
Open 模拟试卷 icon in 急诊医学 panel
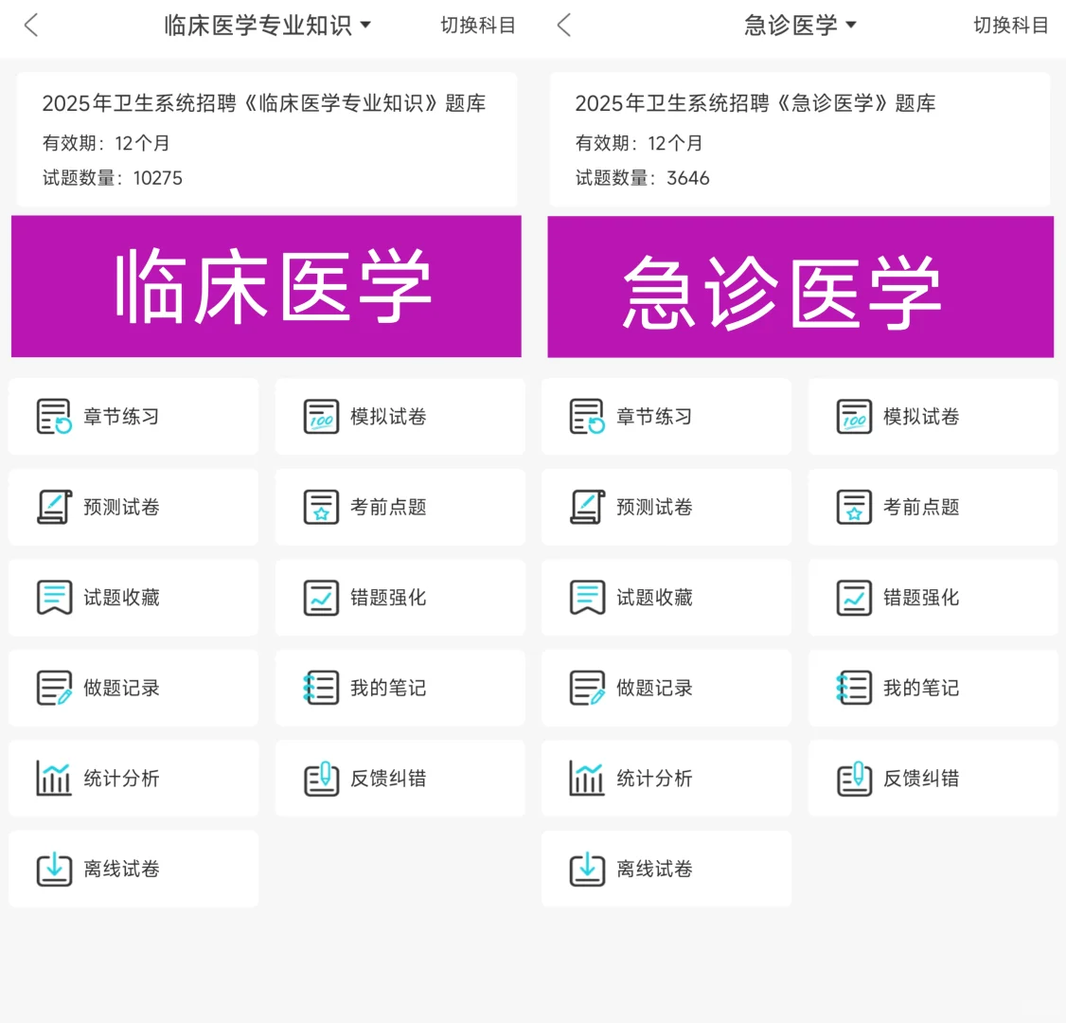coord(854,416)
